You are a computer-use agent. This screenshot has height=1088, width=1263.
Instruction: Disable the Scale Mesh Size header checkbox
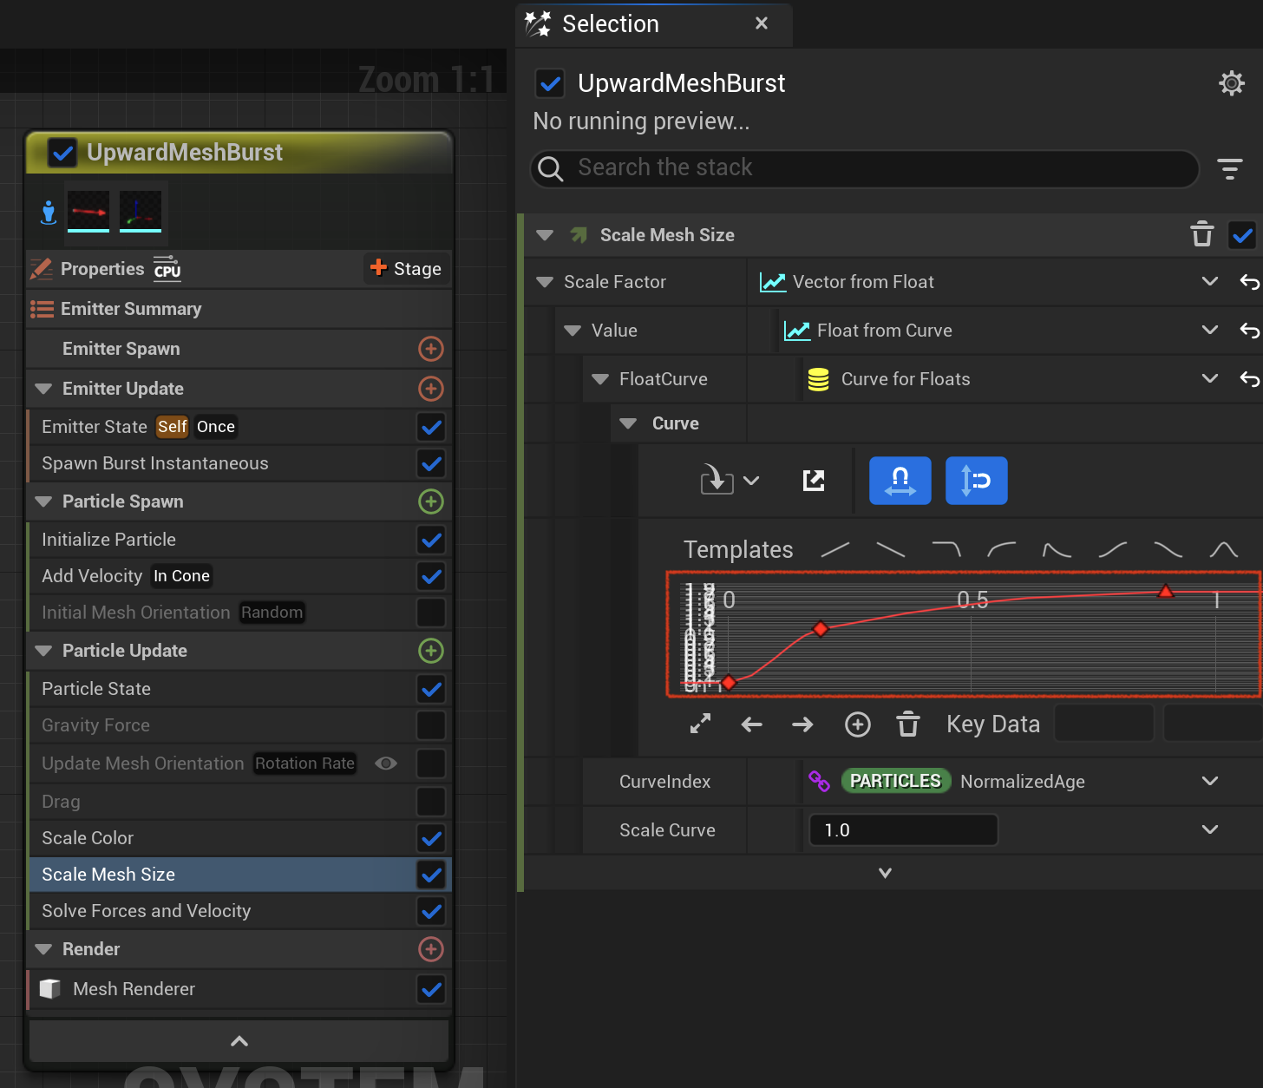[1242, 234]
